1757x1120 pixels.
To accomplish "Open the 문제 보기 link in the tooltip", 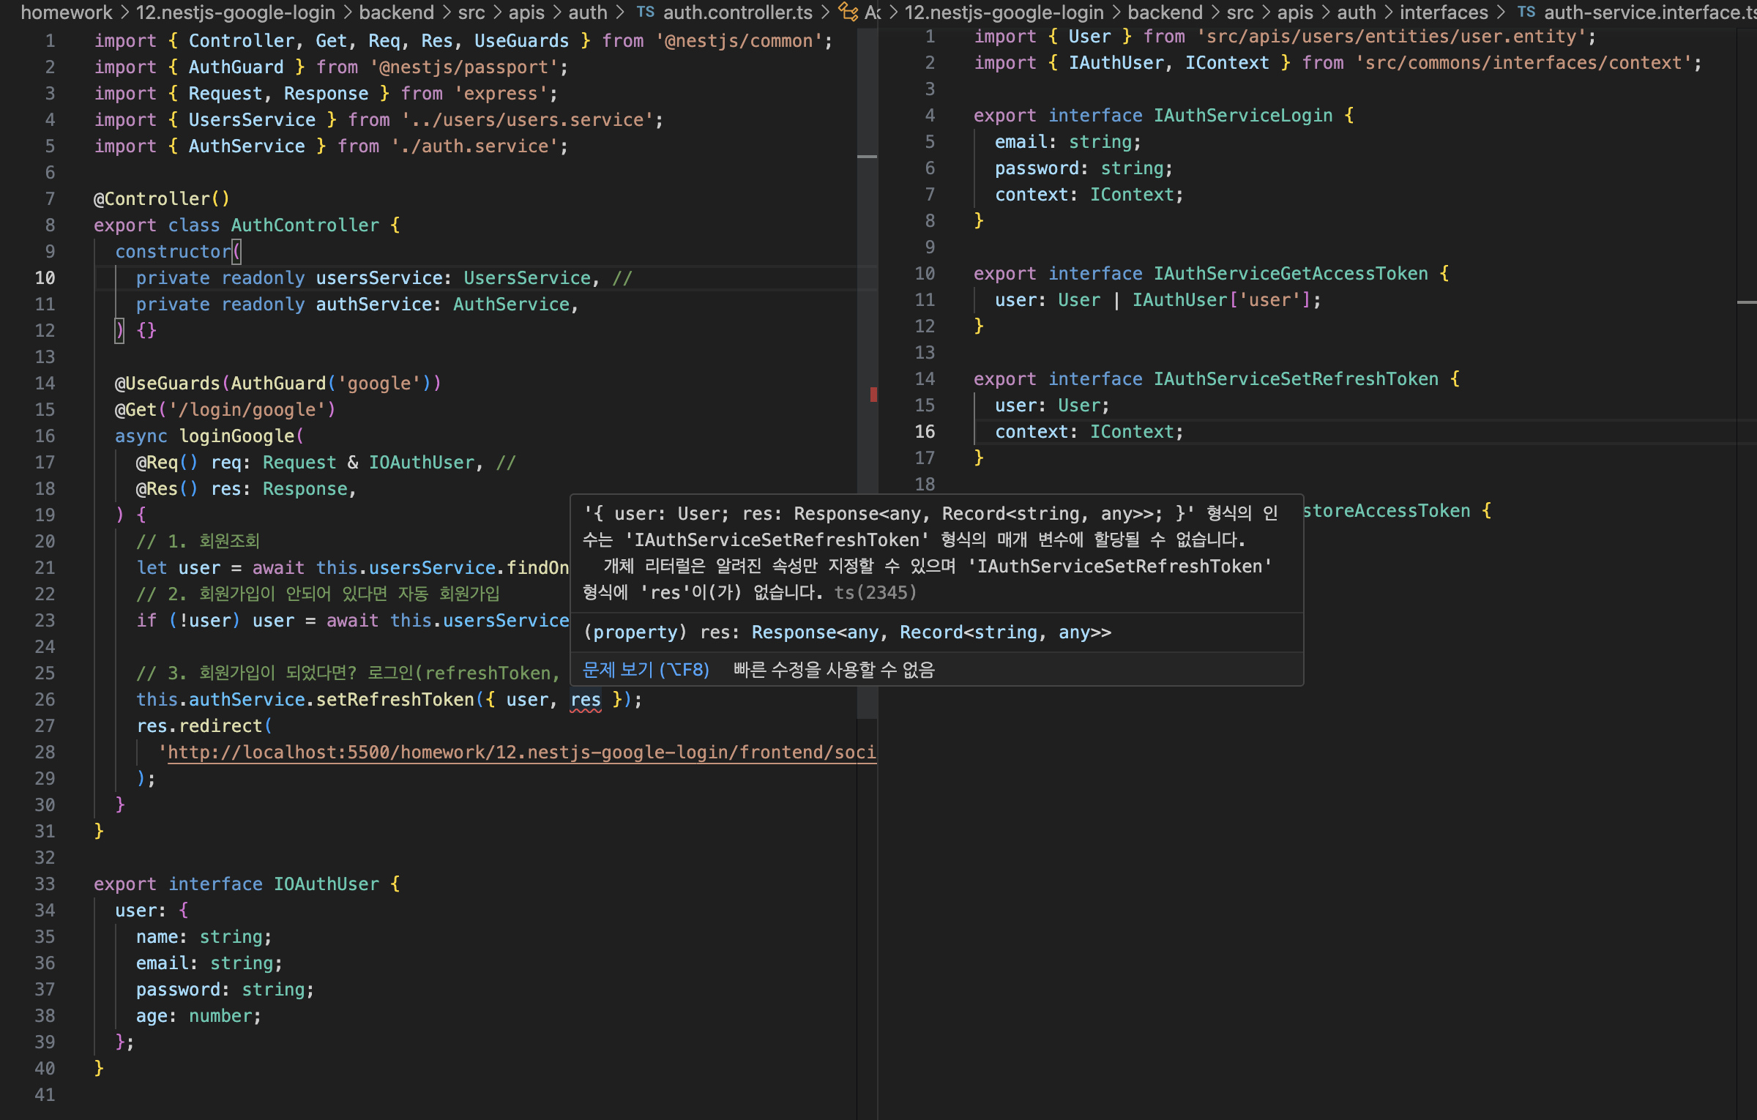I will click(x=645, y=670).
